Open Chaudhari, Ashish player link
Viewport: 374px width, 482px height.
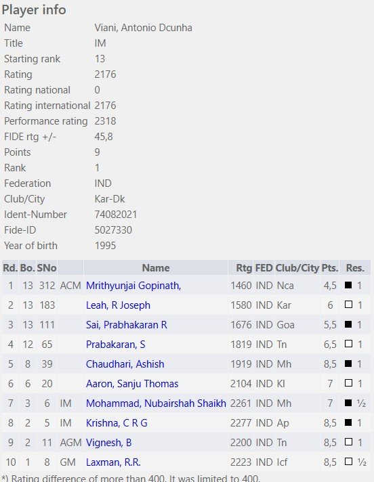tap(125, 364)
